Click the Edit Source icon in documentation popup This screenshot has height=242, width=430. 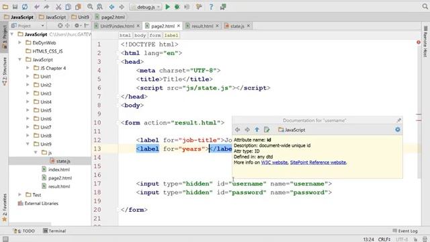(267, 130)
